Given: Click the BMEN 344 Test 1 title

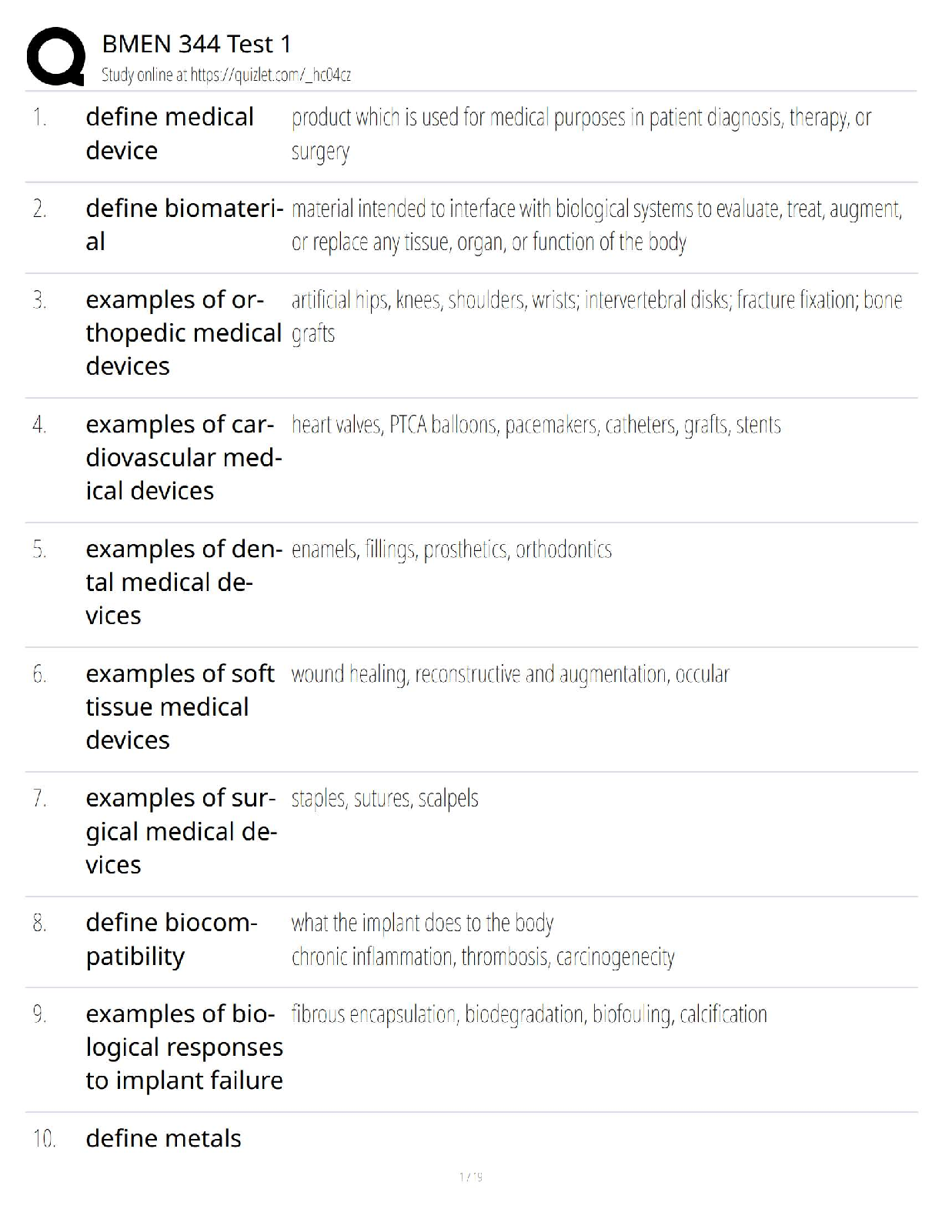Looking at the screenshot, I should click(196, 45).
